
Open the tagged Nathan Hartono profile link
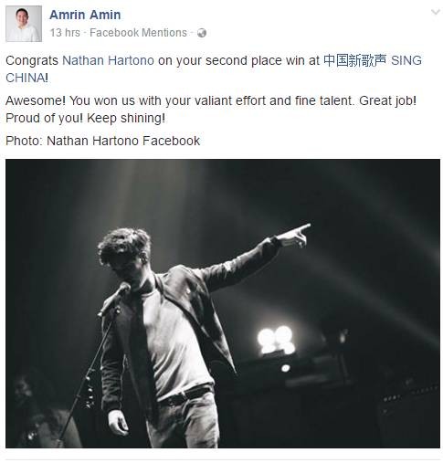[108, 60]
